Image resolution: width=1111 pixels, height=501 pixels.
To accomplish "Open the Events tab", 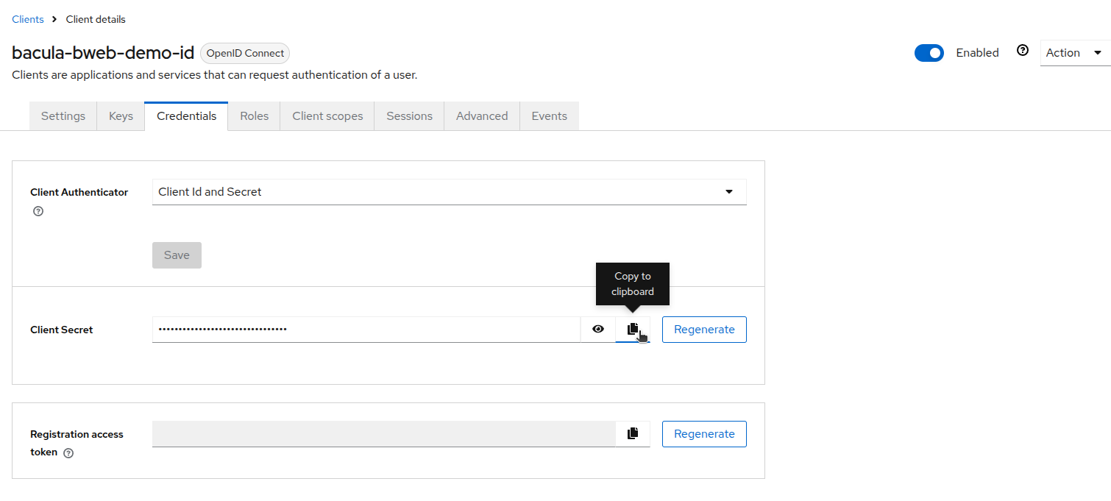I will (x=549, y=116).
